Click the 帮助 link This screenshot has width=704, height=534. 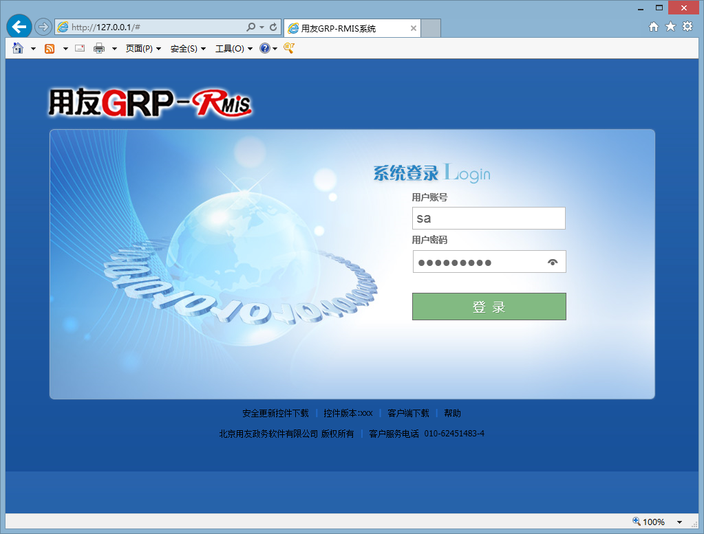452,413
